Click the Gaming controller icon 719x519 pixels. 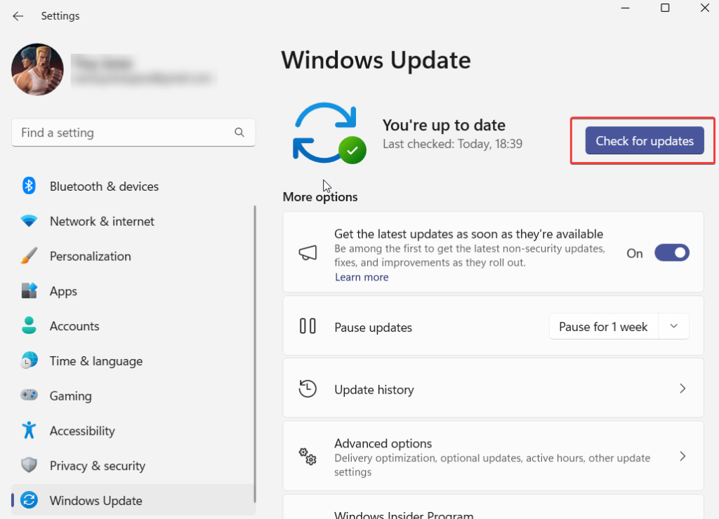(x=29, y=395)
